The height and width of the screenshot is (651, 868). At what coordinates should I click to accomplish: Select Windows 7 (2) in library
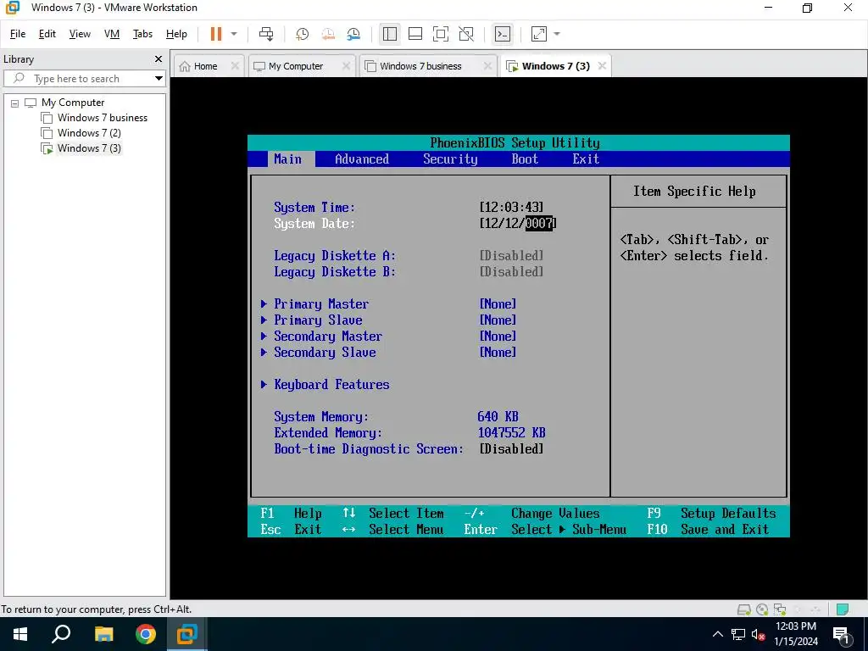[x=89, y=133]
